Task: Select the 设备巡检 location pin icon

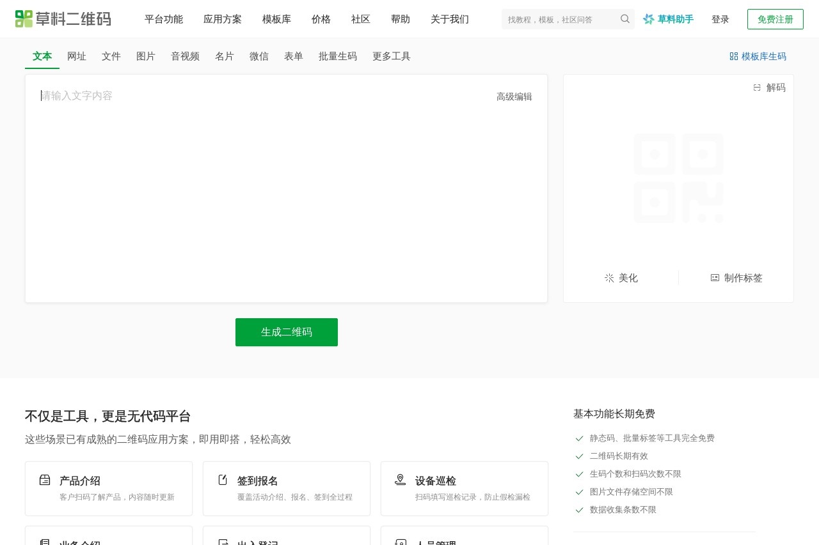Action: point(401,479)
